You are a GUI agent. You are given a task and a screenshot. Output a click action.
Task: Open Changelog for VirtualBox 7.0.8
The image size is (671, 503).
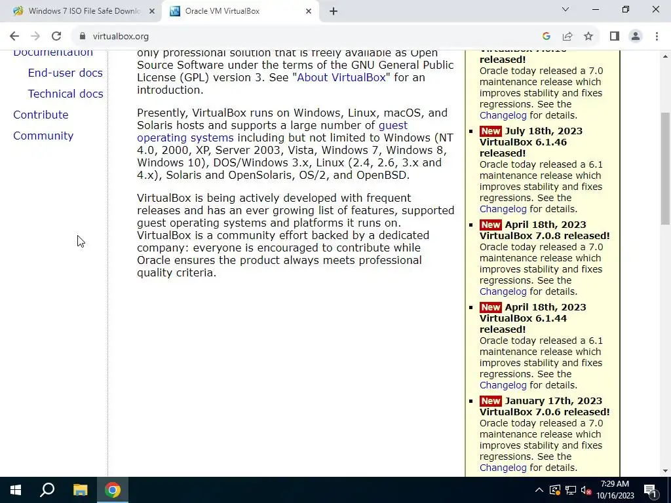pyautogui.click(x=503, y=291)
